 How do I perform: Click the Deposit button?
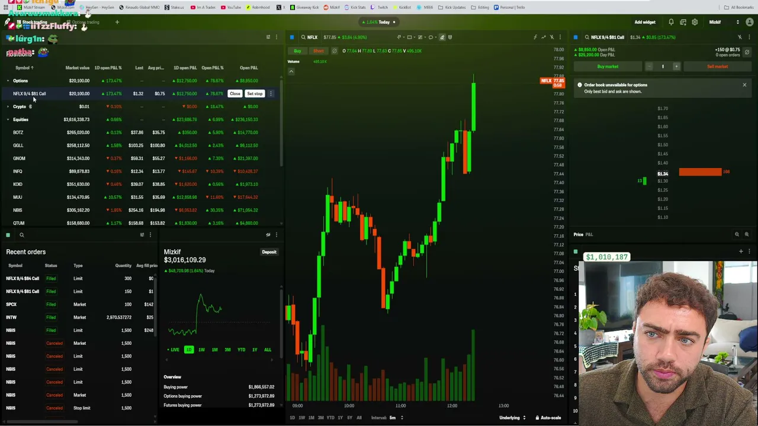pyautogui.click(x=269, y=252)
